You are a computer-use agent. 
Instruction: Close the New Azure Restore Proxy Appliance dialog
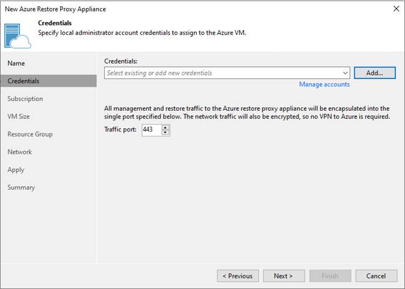tap(396, 9)
